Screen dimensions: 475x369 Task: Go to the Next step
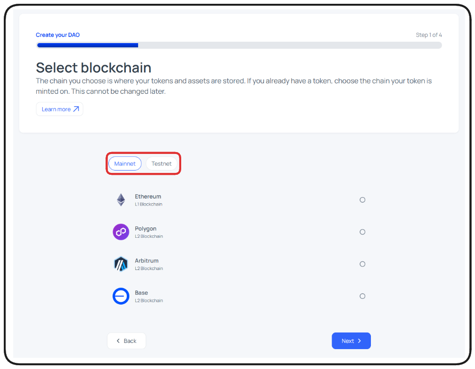click(x=351, y=341)
